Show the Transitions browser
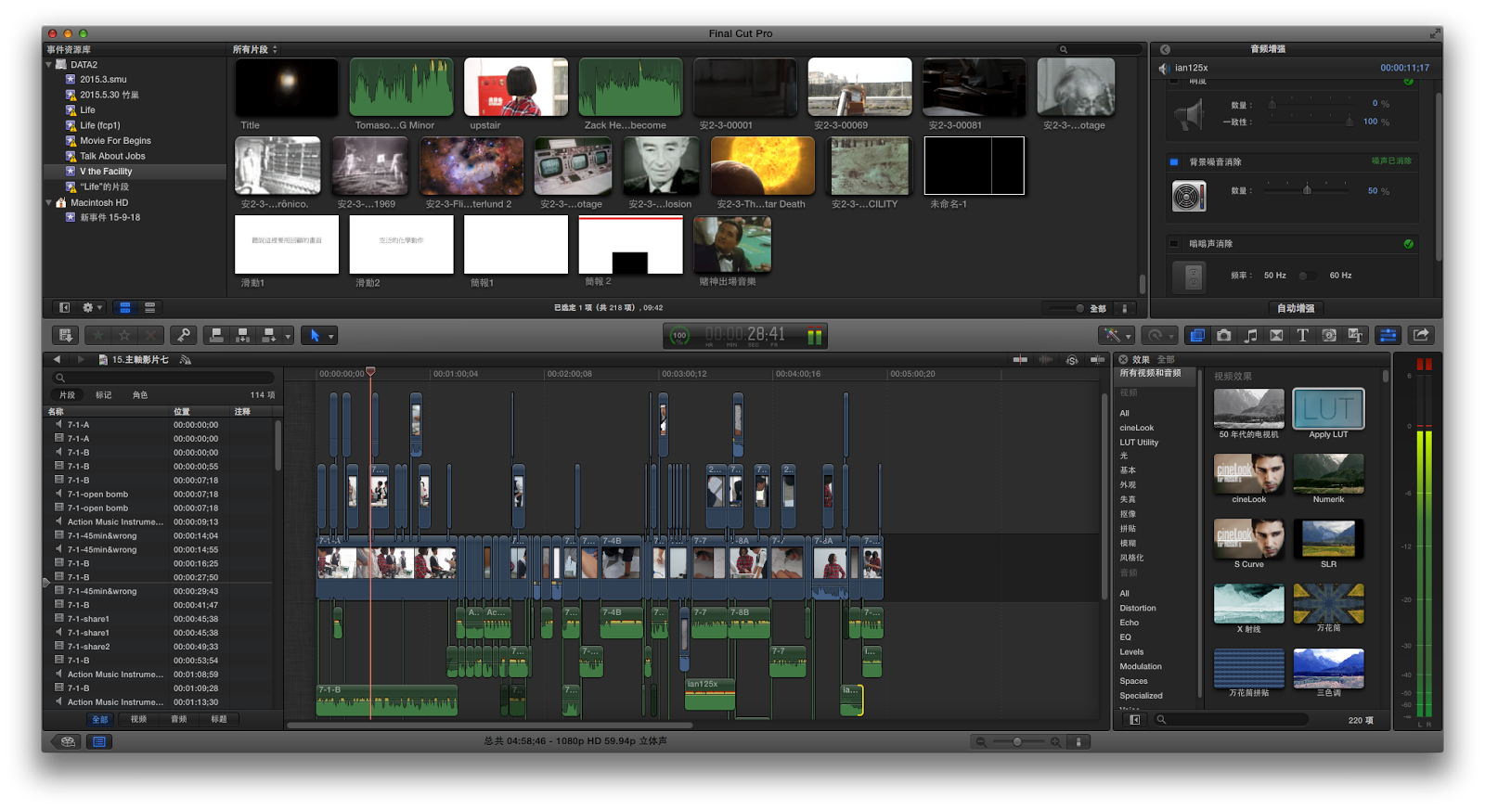The image size is (1485, 810). pyautogui.click(x=1276, y=336)
